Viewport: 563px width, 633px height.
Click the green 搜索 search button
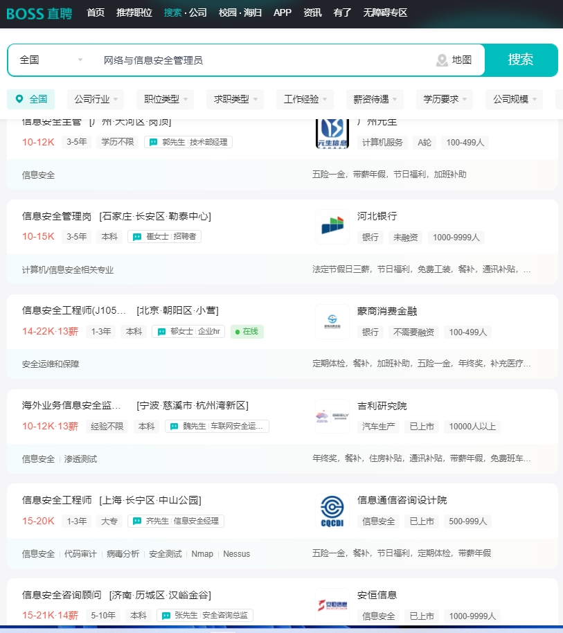(x=521, y=60)
